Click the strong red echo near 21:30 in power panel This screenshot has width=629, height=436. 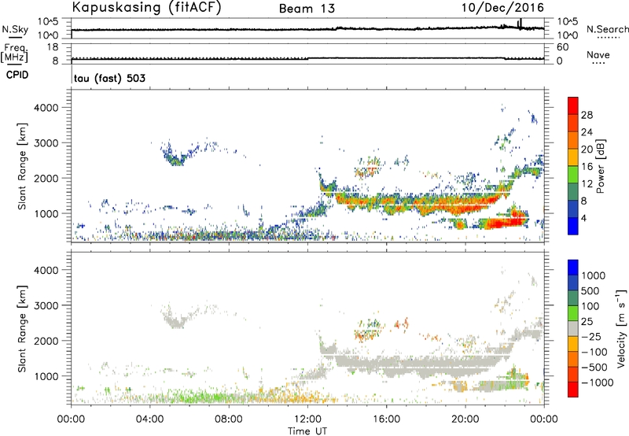502,223
